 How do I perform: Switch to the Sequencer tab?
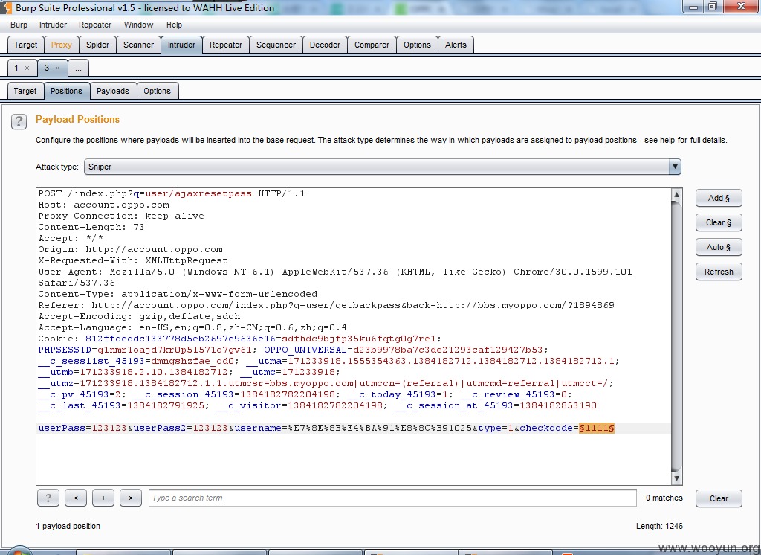(276, 45)
